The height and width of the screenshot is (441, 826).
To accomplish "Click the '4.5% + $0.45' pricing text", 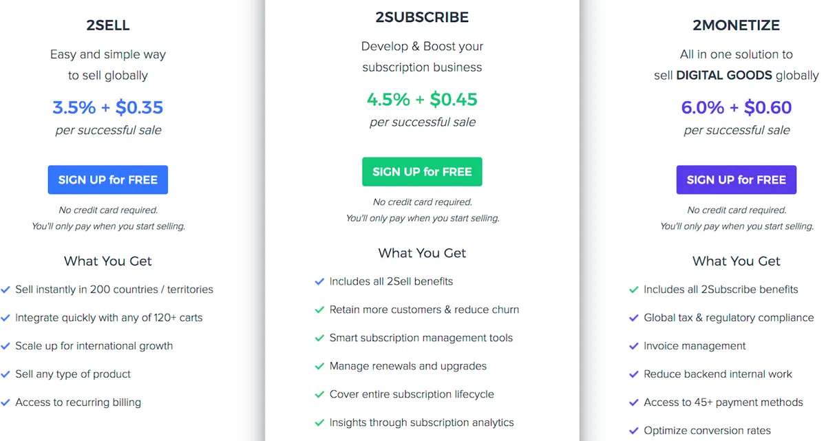I will click(422, 99).
